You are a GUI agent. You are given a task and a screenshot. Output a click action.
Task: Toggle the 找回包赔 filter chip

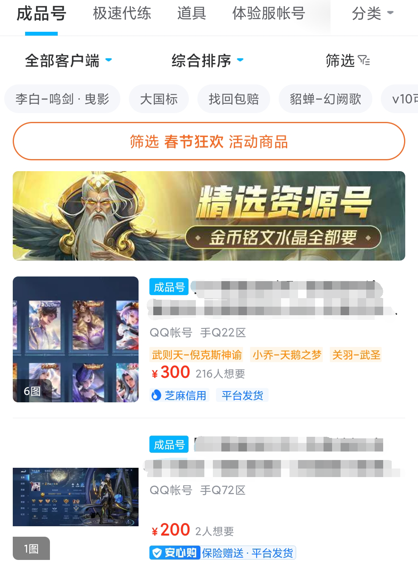(234, 99)
